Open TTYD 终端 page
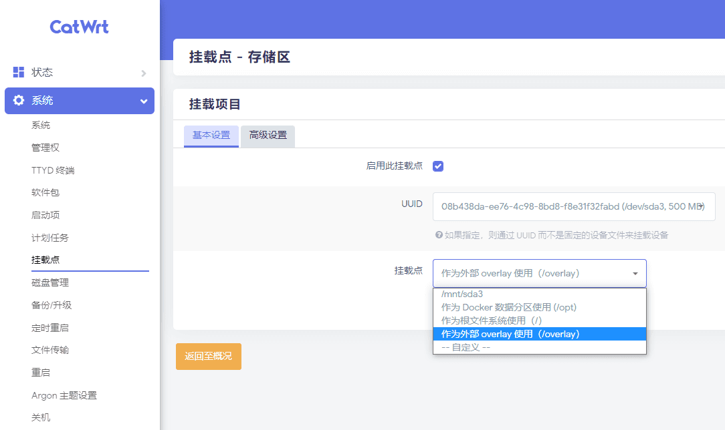 pyautogui.click(x=53, y=170)
